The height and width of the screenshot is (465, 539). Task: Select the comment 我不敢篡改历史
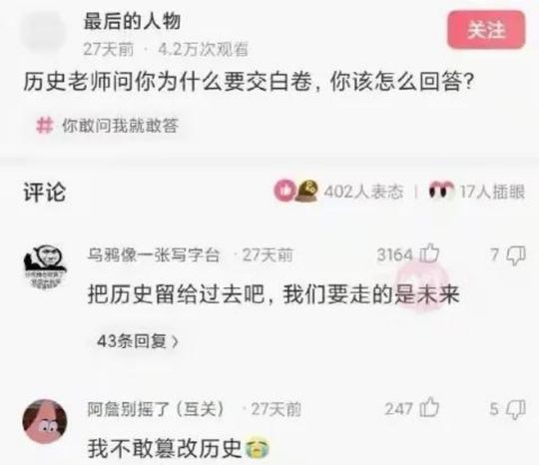pos(179,448)
